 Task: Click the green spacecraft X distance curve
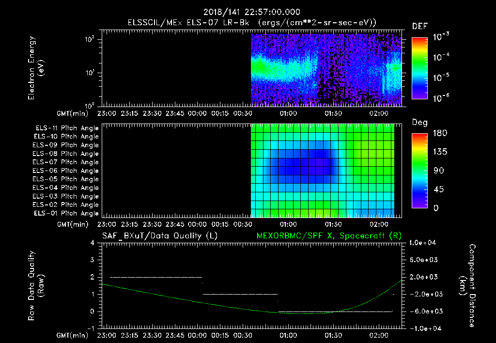252,310
